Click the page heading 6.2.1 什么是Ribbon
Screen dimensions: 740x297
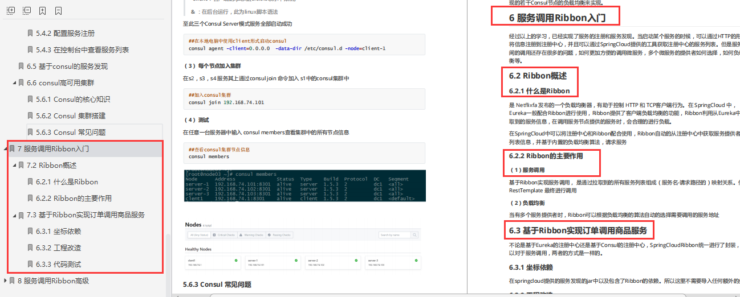[x=539, y=91]
